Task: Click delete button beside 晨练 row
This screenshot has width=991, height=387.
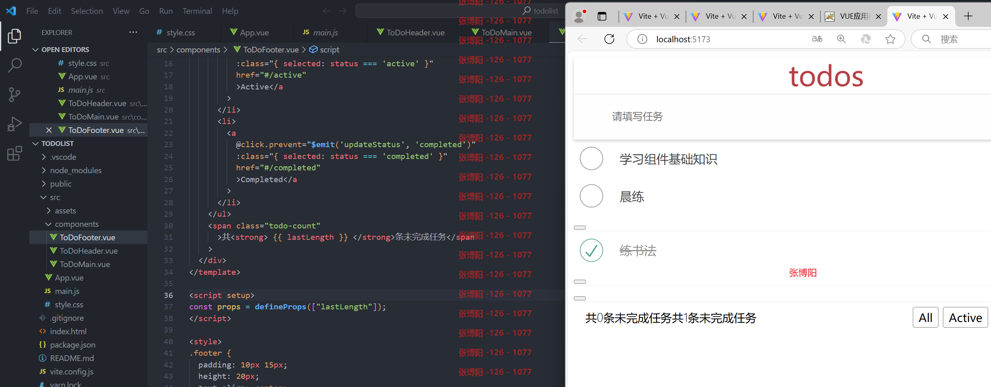Action: (580, 228)
